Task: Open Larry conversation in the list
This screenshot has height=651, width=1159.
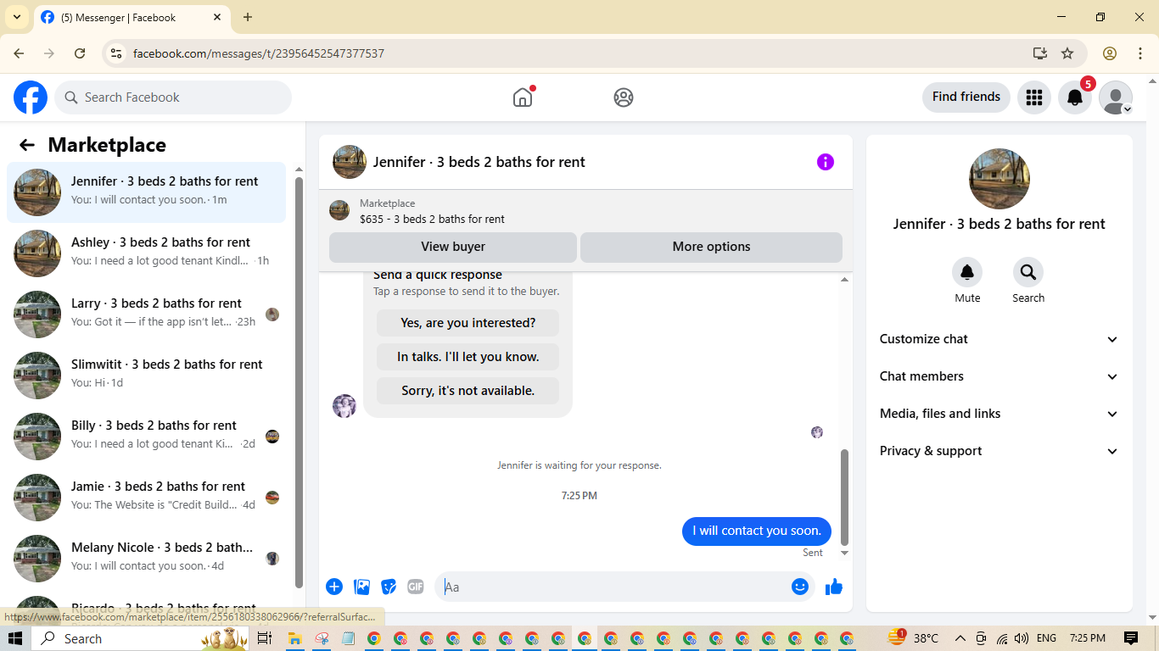Action: tap(147, 314)
